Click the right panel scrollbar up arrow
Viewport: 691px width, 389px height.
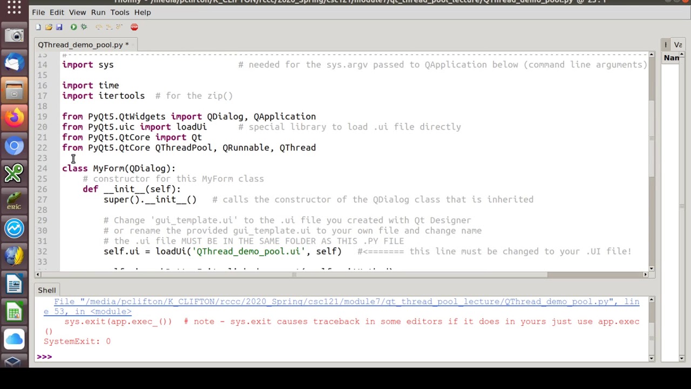pos(682,56)
